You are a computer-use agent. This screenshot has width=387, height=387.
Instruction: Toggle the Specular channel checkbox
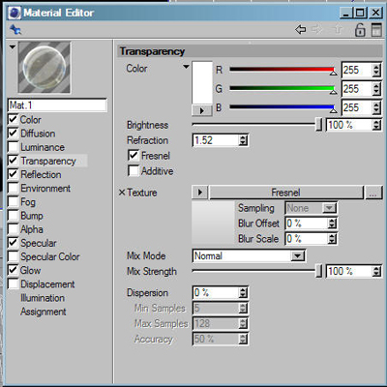point(13,243)
